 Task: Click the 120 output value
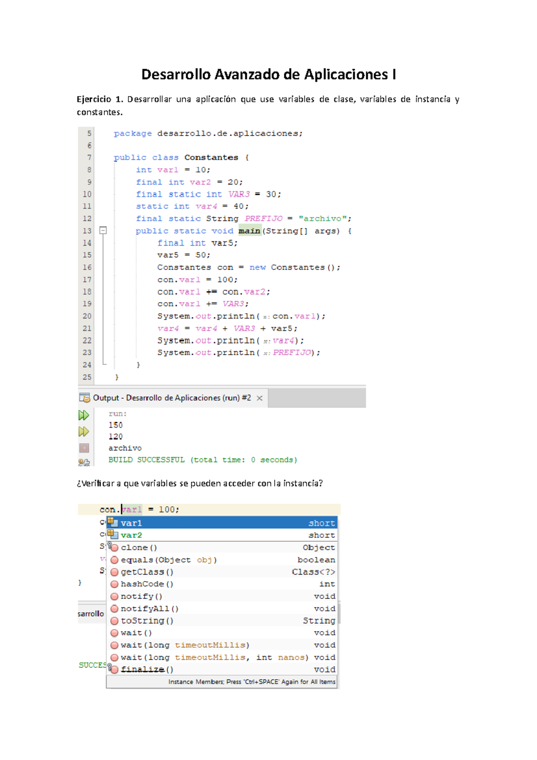tap(115, 436)
